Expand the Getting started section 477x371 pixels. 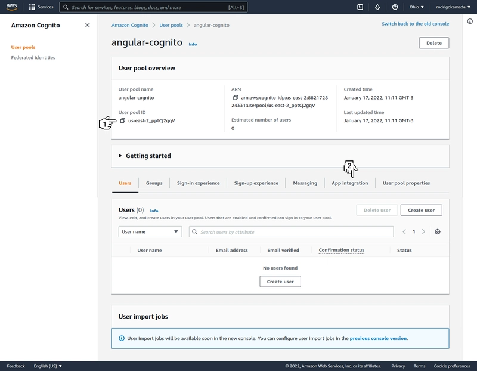tap(120, 156)
